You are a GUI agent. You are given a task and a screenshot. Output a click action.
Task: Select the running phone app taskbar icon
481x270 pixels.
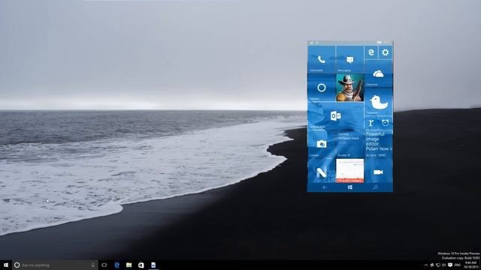click(153, 265)
